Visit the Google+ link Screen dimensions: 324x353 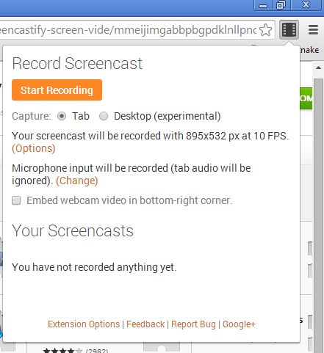tap(239, 324)
